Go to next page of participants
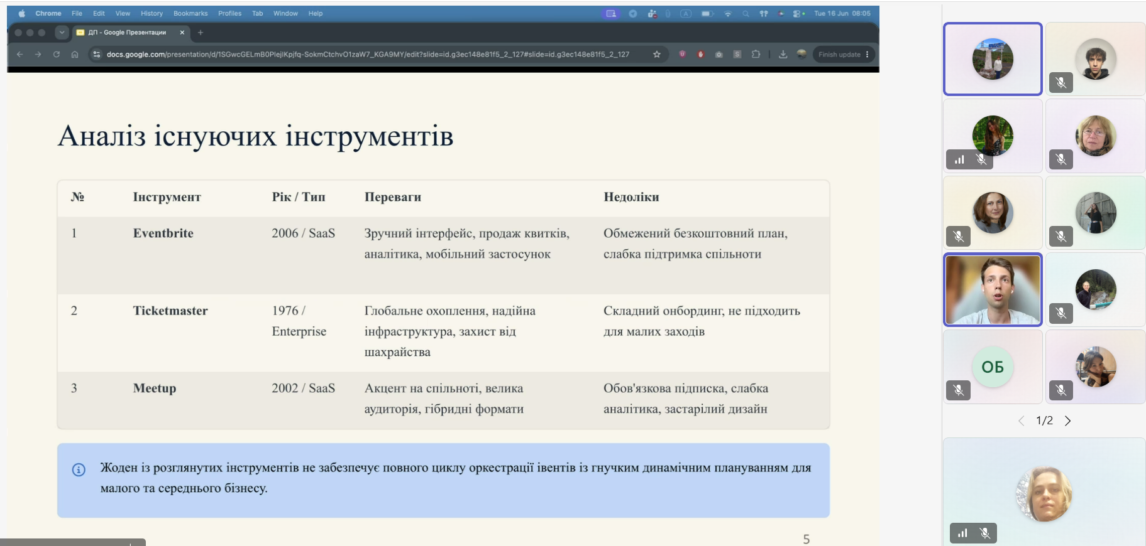This screenshot has height=546, width=1146. 1067,420
